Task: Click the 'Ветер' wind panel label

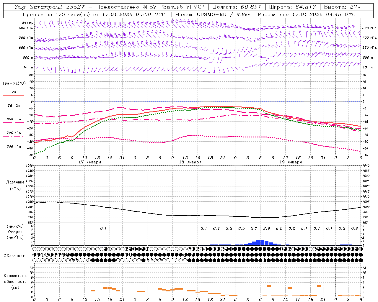Action: (x=27, y=22)
